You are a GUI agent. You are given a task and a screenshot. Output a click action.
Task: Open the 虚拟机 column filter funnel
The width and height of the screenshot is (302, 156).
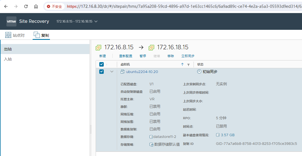click(188, 65)
